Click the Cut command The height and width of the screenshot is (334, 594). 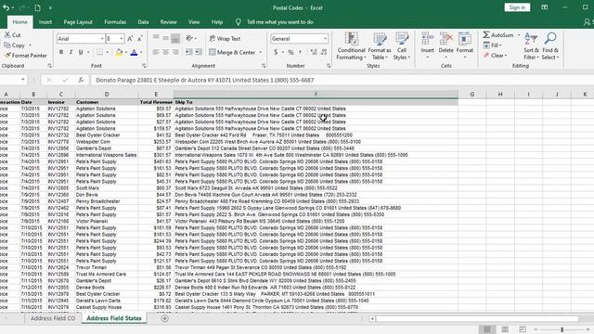[x=12, y=35]
